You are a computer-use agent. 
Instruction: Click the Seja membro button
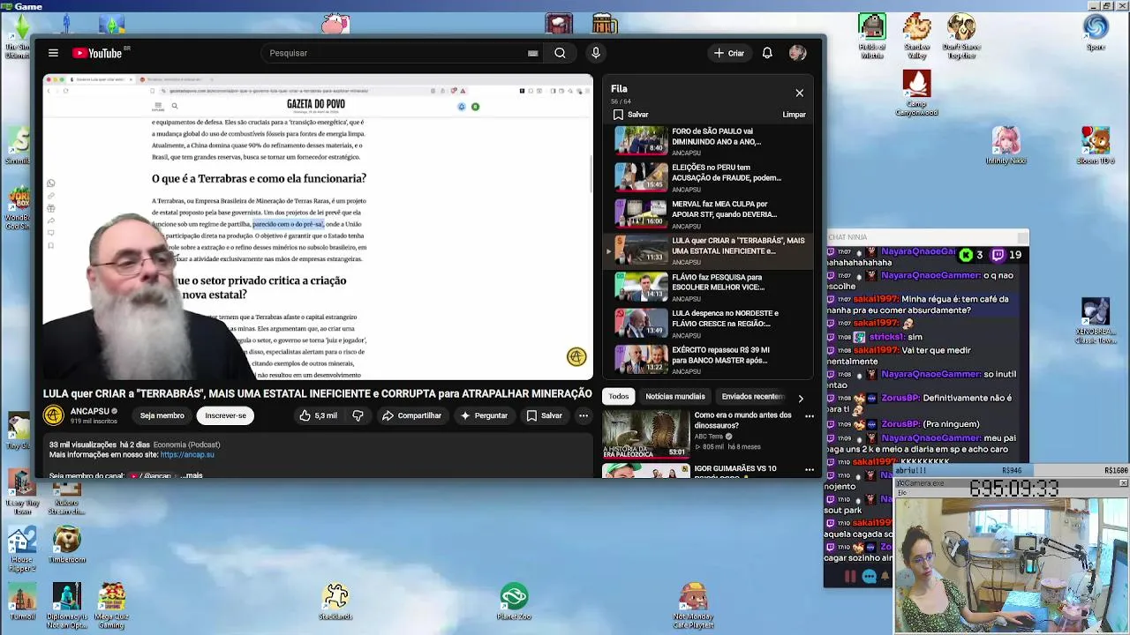[162, 415]
